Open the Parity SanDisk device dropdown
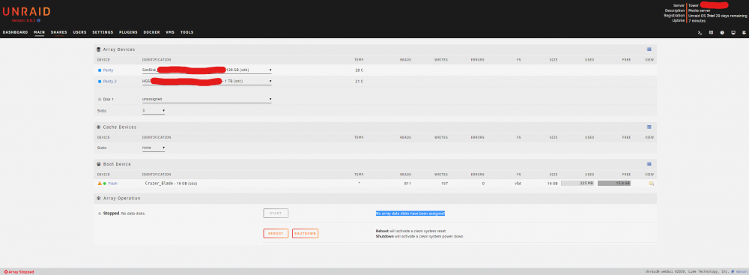 click(x=207, y=70)
